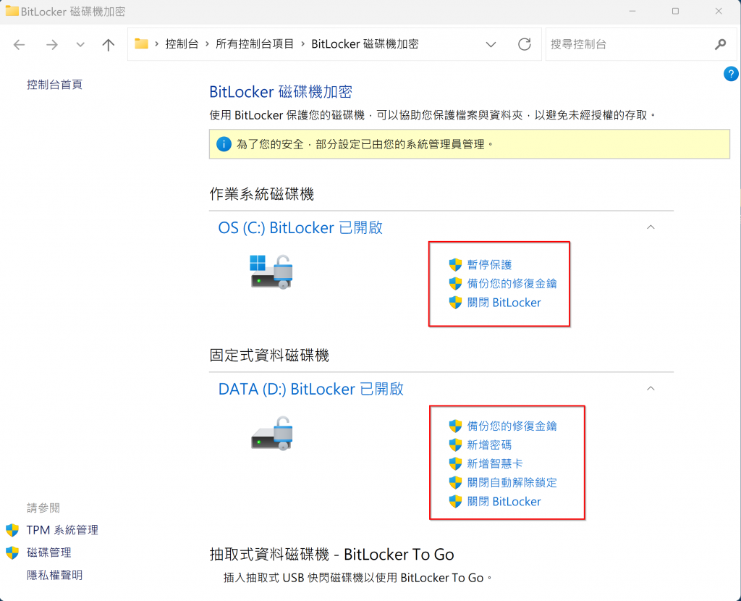
Task: Click shield icon beside 關閉自動解除鎖定
Action: pyautogui.click(x=455, y=483)
